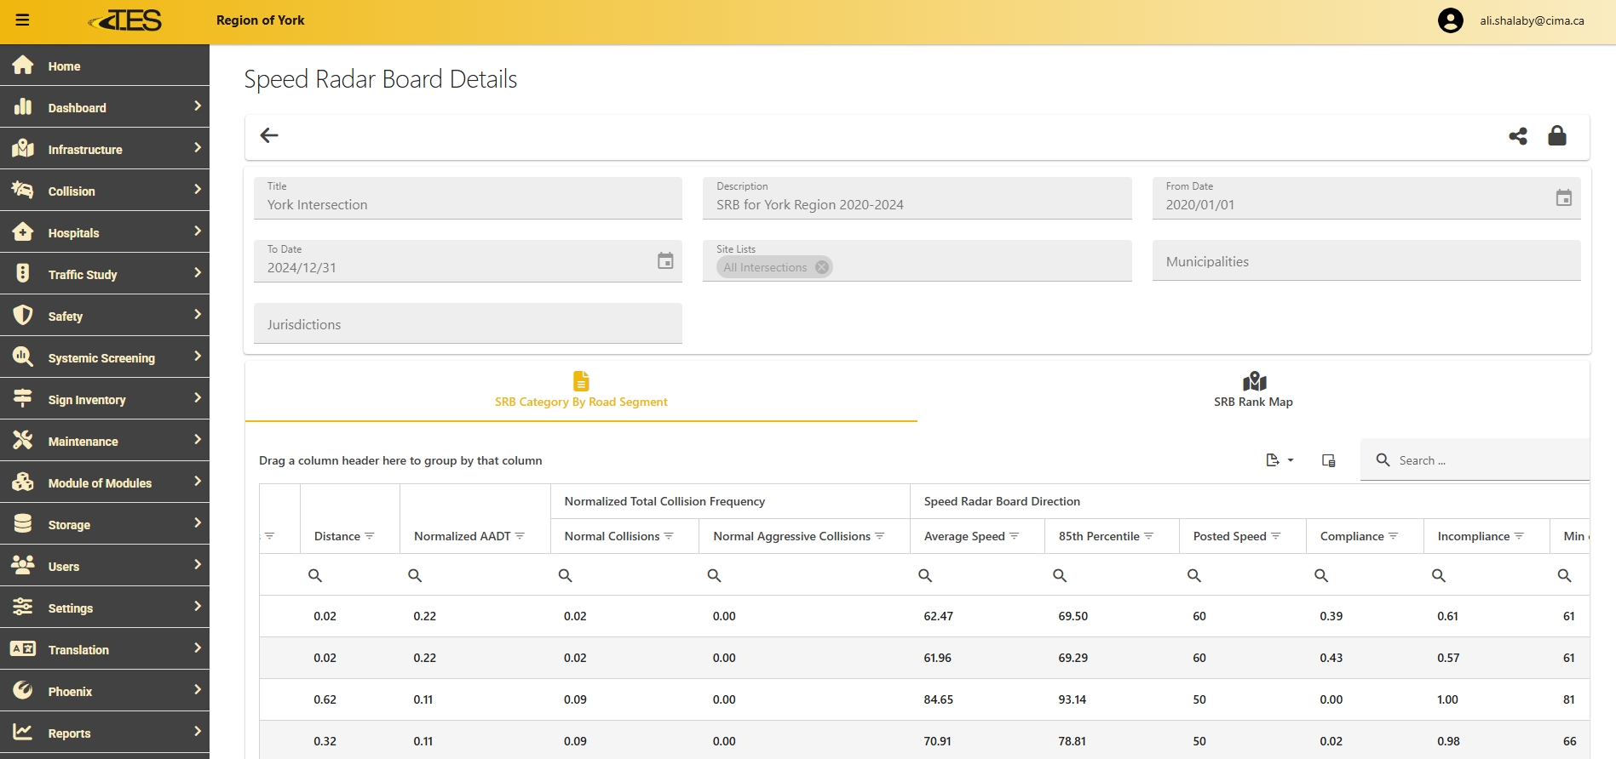Image resolution: width=1616 pixels, height=759 pixels.
Task: Switch to the SRB Rank Map tab
Action: (1253, 391)
